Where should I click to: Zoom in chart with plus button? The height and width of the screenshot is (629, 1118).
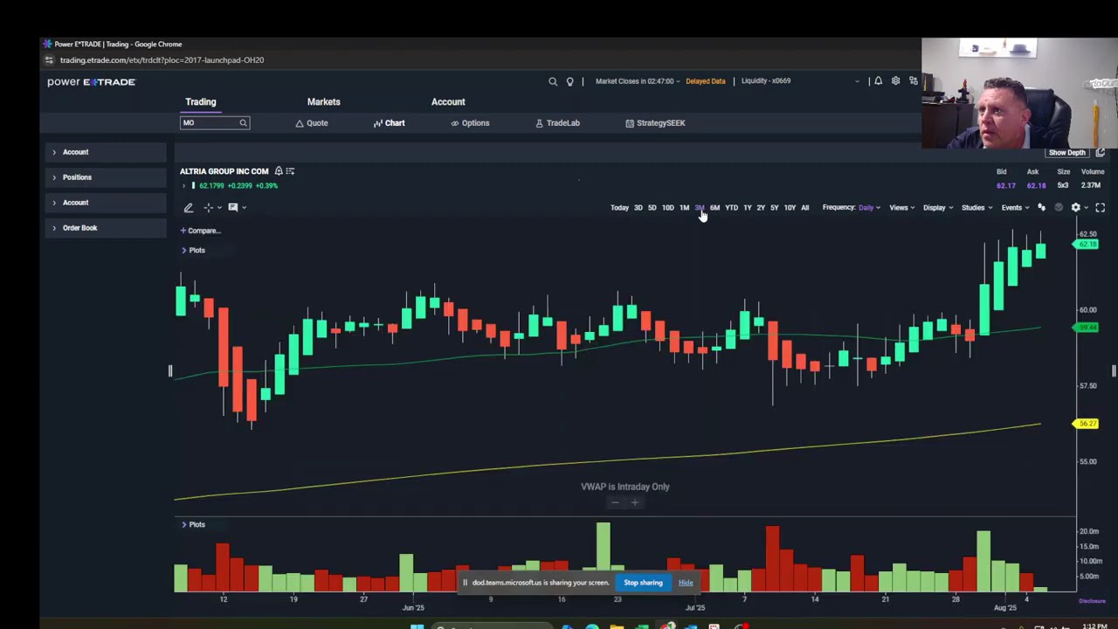point(635,502)
